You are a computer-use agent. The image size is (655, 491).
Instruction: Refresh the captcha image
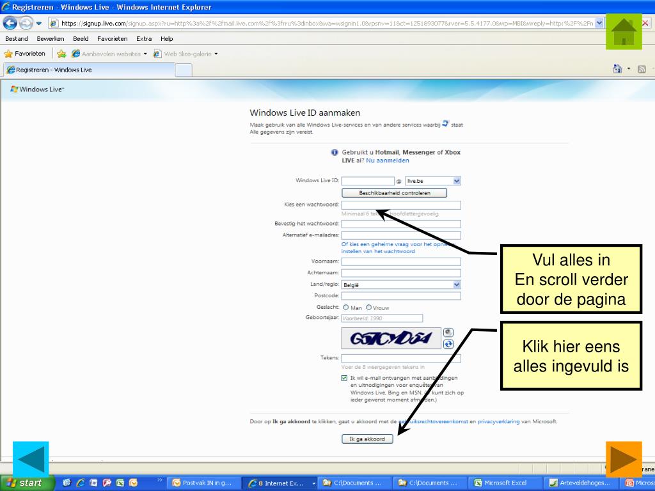point(448,344)
